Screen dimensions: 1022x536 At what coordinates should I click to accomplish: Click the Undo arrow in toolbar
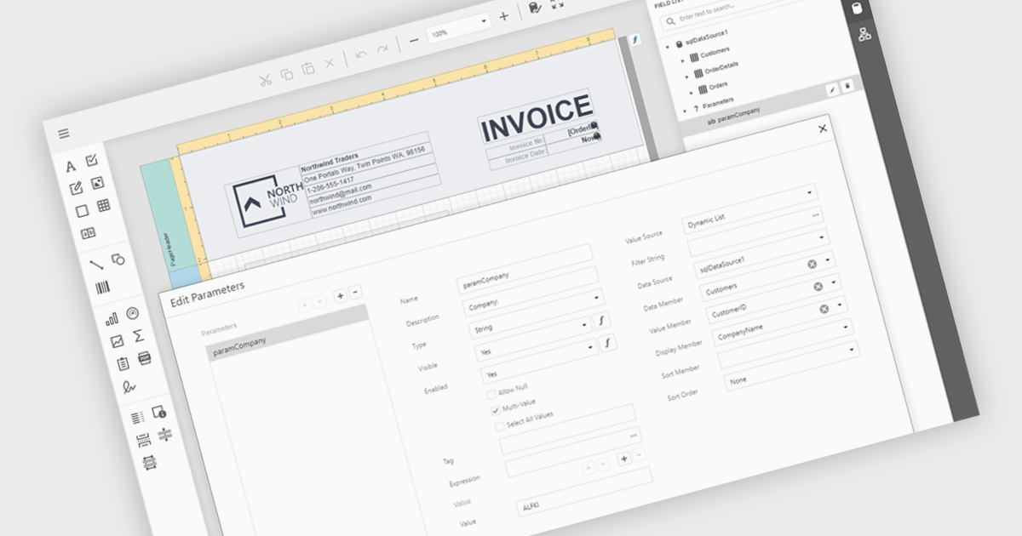click(x=361, y=54)
